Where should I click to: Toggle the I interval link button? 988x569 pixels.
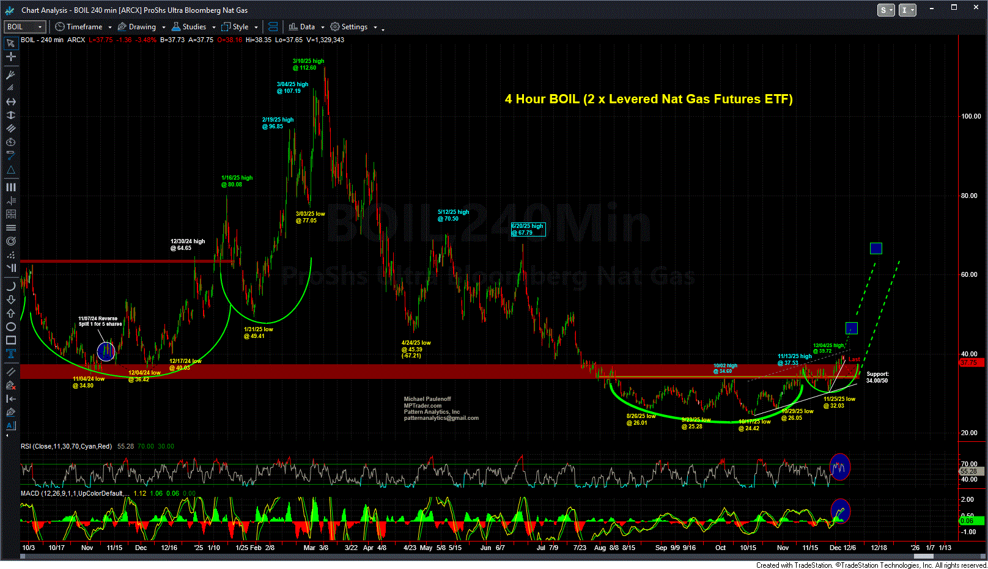907,10
